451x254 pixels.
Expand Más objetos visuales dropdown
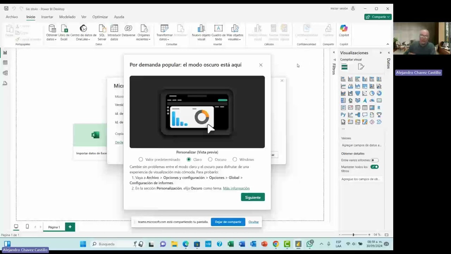click(235, 37)
